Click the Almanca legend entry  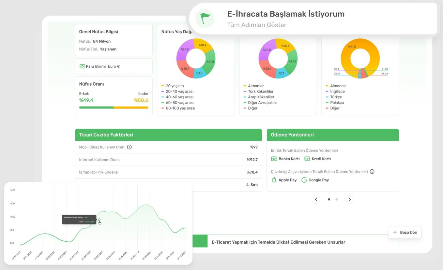pyautogui.click(x=336, y=86)
